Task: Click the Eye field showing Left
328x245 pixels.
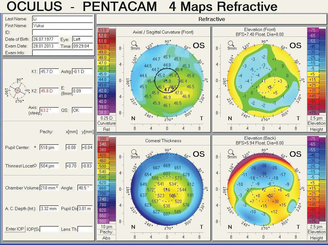Action: (82, 39)
